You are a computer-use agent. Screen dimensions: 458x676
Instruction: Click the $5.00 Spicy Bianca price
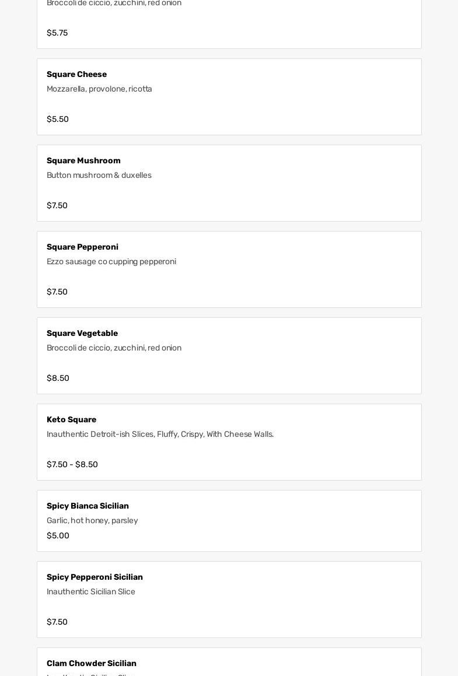pyautogui.click(x=58, y=535)
